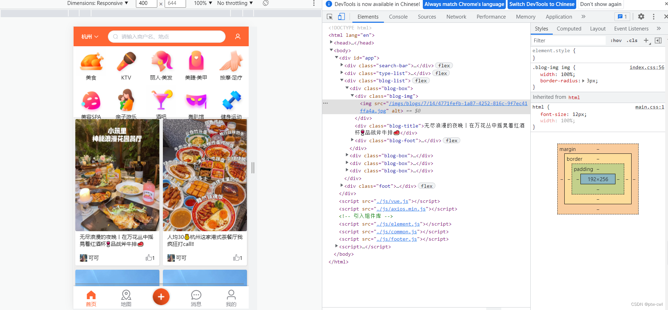This screenshot has height=310, width=668.
Task: Switch to the Console tab
Action: click(398, 17)
